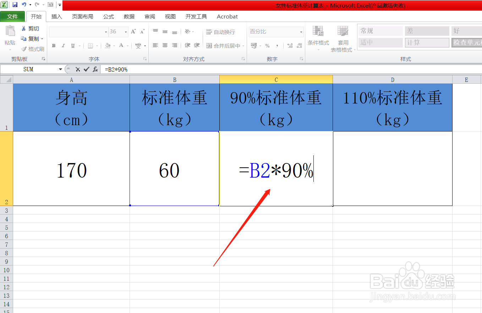Open the Borders dropdown arrow

[x=97, y=46]
